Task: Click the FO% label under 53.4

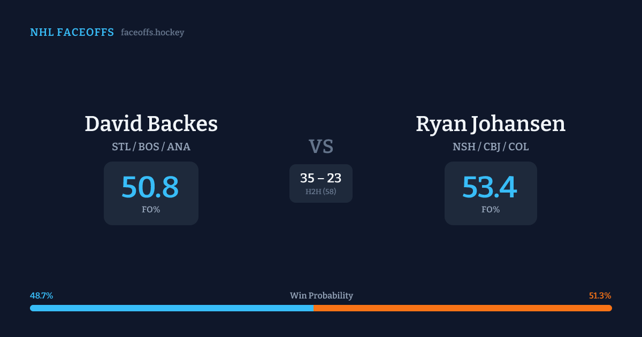Action: (x=491, y=210)
